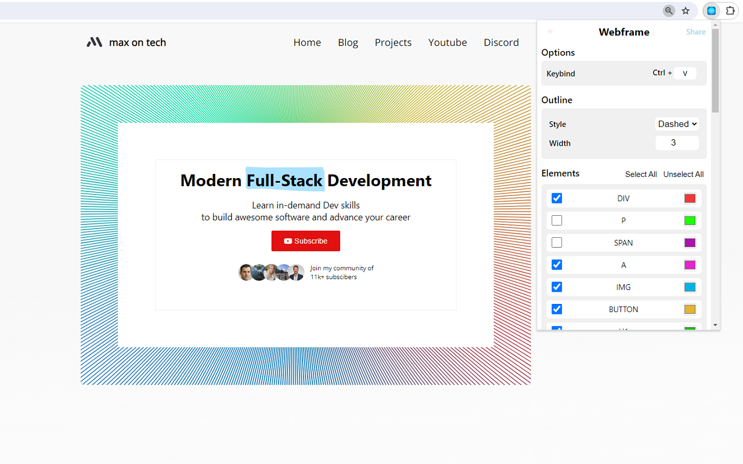Screen dimensions: 743x464
Task: Enable the P element checkbox
Action: (x=557, y=220)
